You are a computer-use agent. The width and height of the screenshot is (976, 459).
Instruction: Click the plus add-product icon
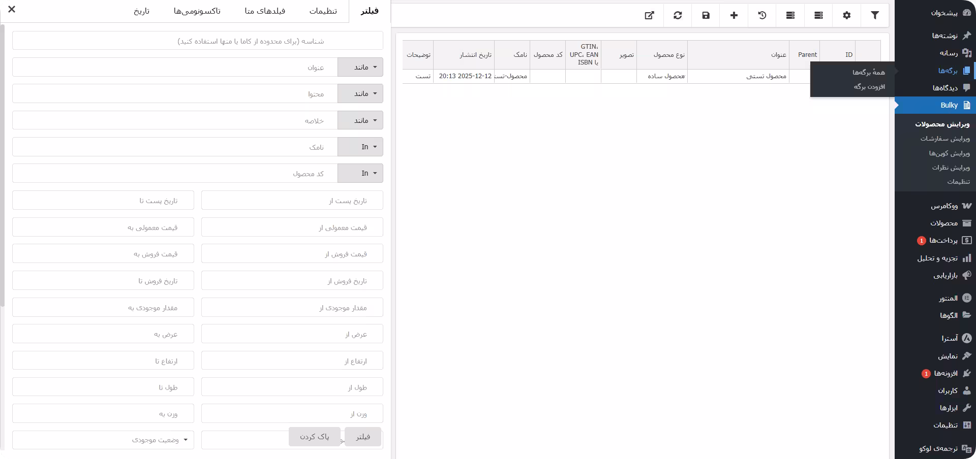[734, 15]
